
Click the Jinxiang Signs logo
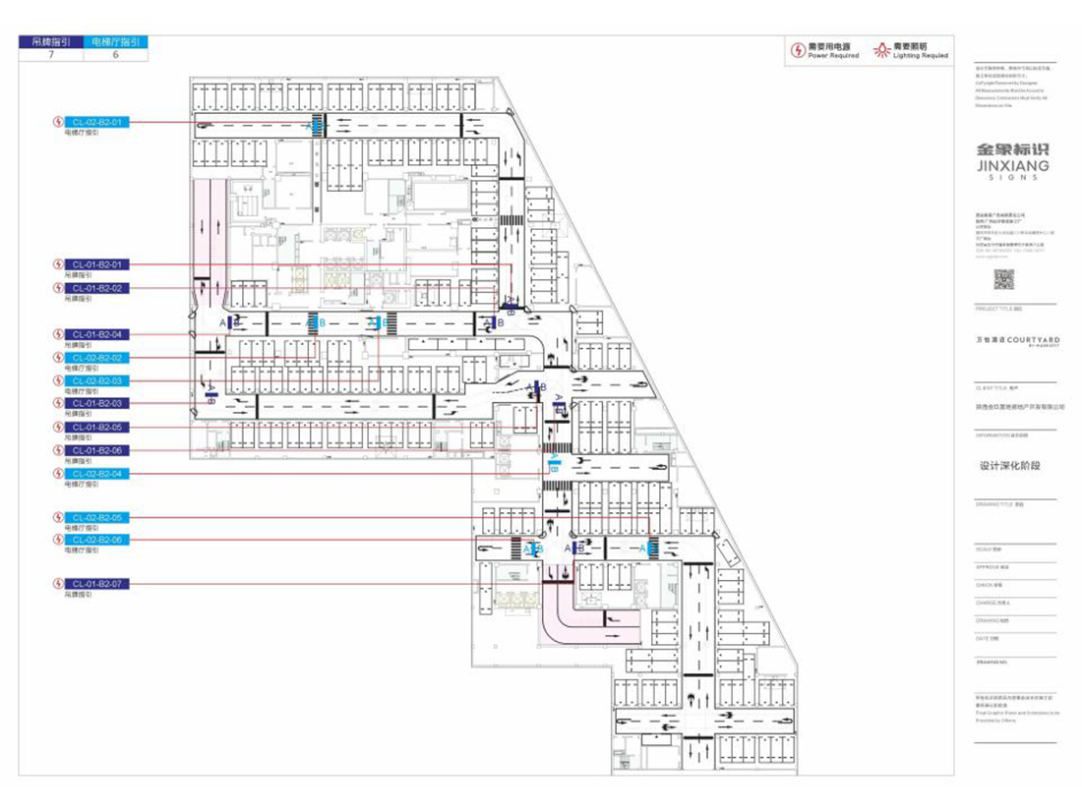pos(1012,161)
